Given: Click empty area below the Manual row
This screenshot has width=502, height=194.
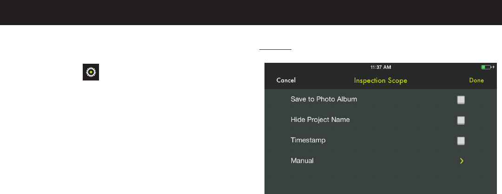Looking at the screenshot, I should (x=380, y=182).
